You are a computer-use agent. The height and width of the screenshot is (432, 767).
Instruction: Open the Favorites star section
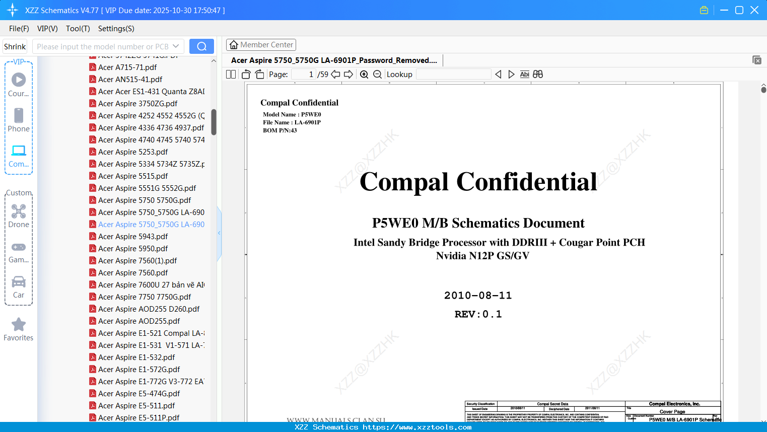pos(19,330)
